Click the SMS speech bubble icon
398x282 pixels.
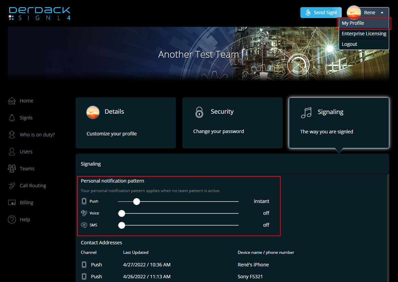click(84, 225)
